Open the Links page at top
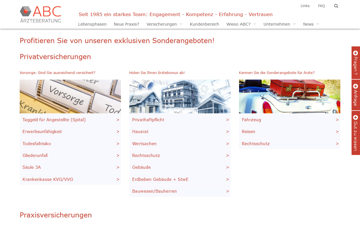 click(x=305, y=6)
